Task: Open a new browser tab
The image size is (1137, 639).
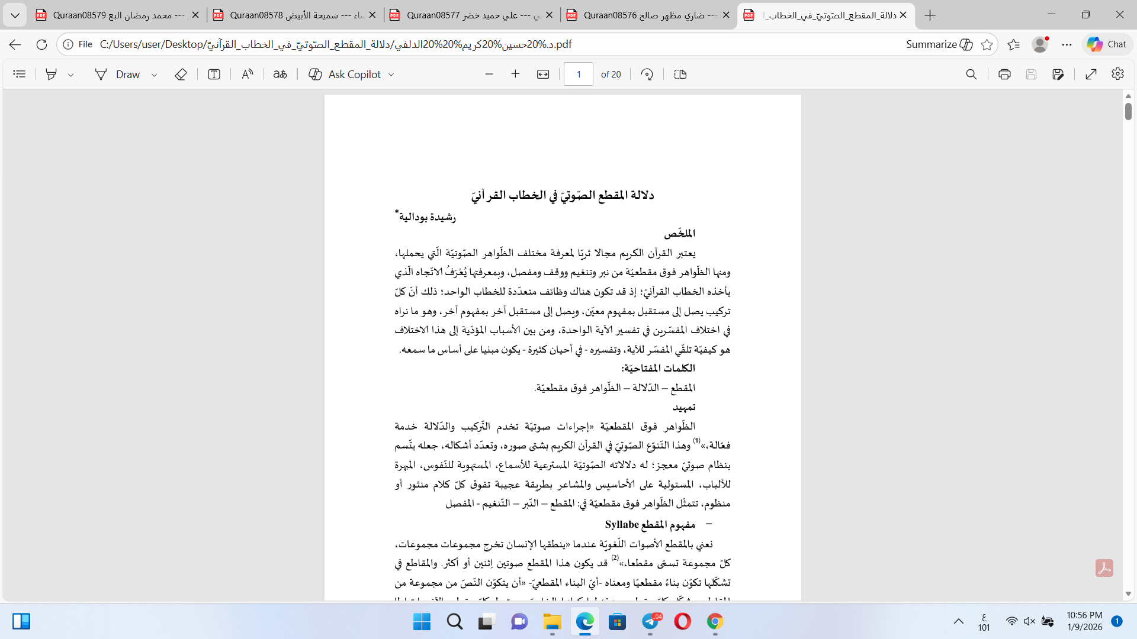Action: (930, 15)
